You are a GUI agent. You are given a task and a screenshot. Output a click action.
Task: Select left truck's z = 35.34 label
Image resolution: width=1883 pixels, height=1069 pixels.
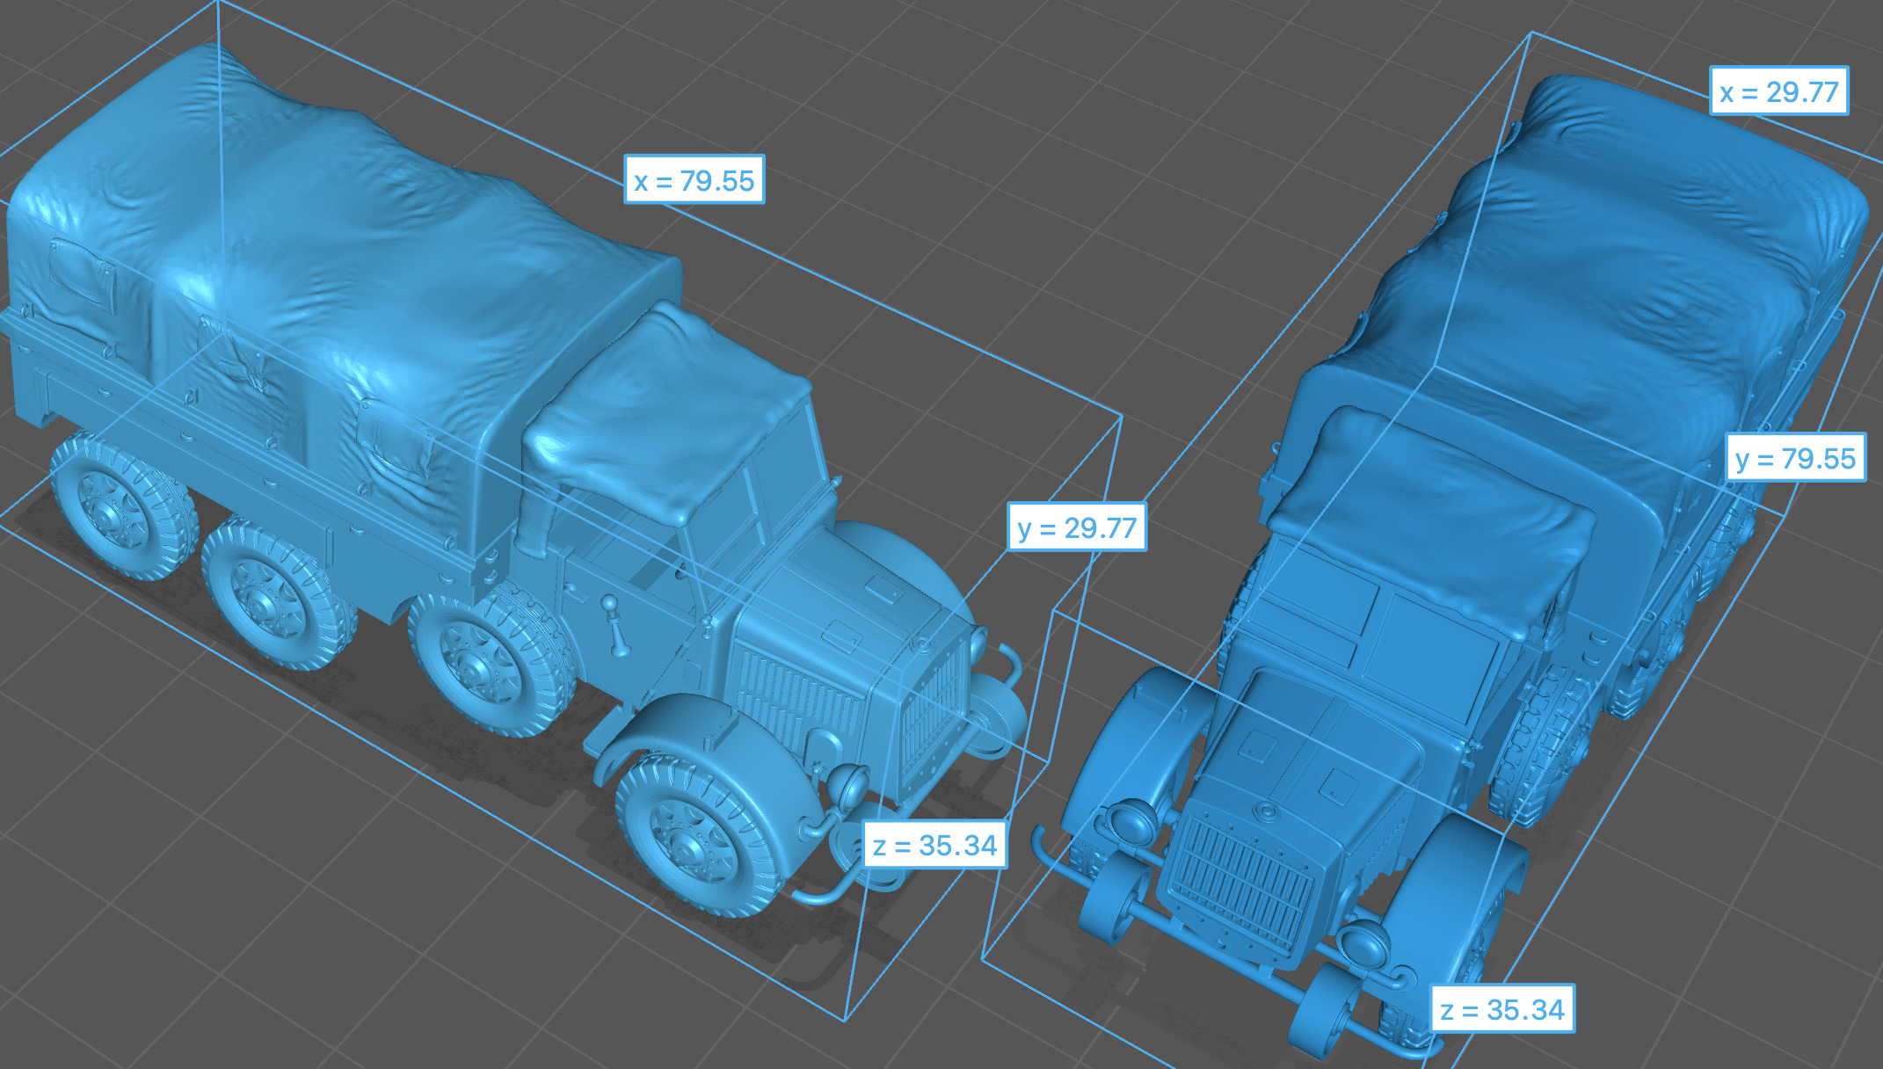point(934,845)
